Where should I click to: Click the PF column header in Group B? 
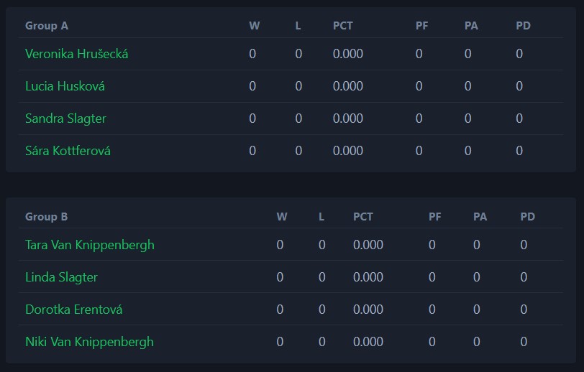pyautogui.click(x=434, y=216)
